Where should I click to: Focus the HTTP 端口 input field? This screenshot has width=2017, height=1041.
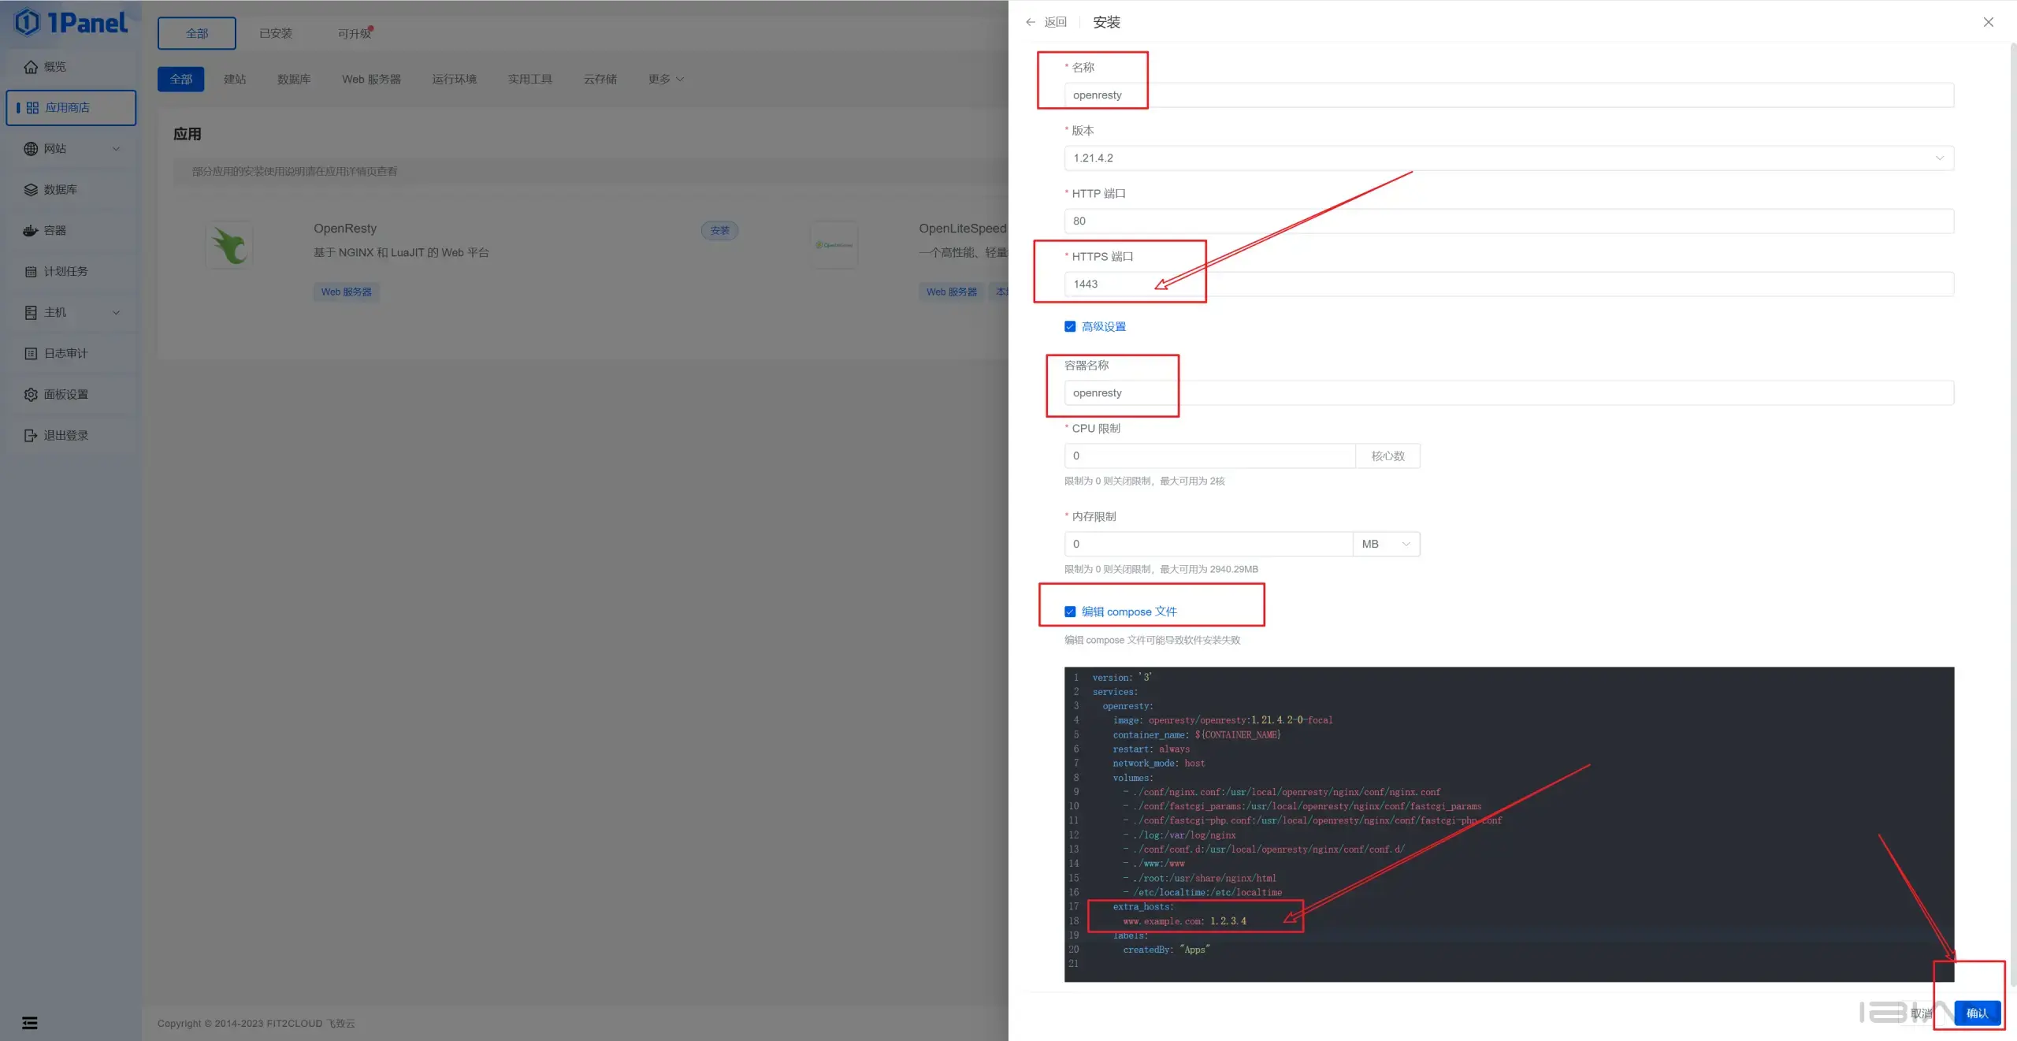click(1509, 221)
